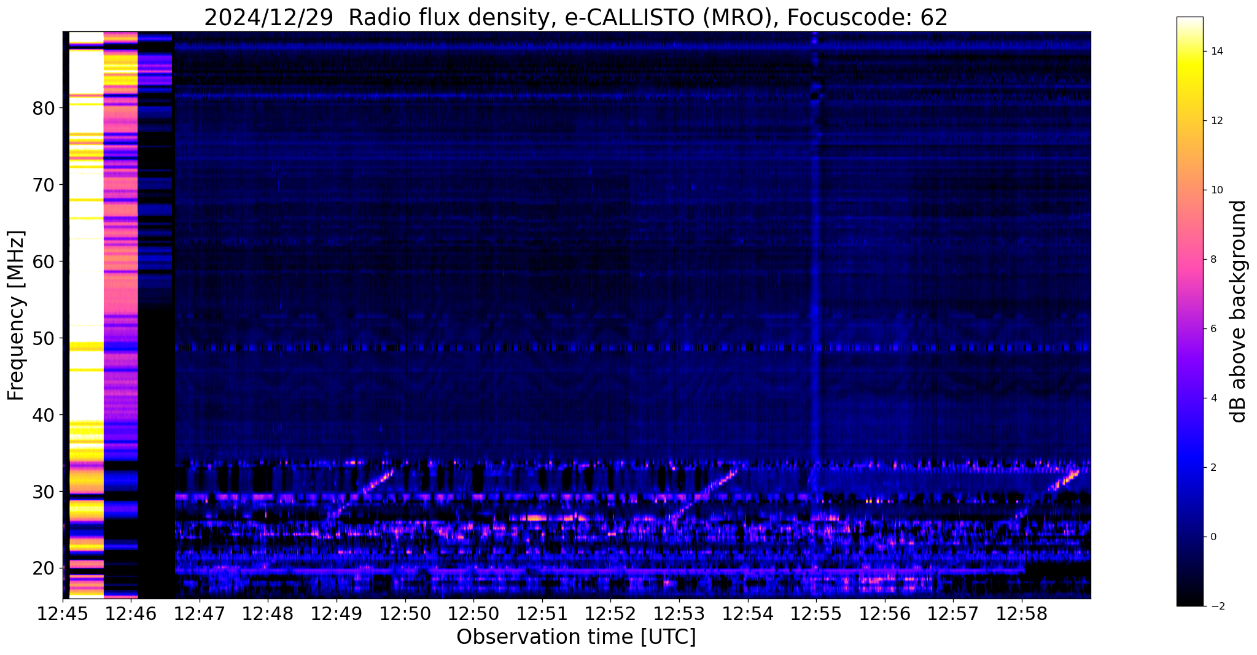Click the 'dB above background' colorbar label
This screenshot has height=655, width=1257.
1239,311
